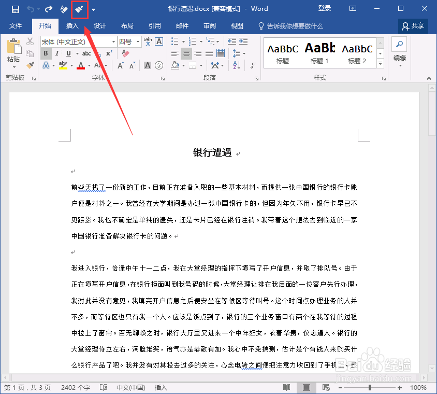The height and width of the screenshot is (394, 437).
Task: Open the bullet list dropdown arrow
Action: point(183,41)
